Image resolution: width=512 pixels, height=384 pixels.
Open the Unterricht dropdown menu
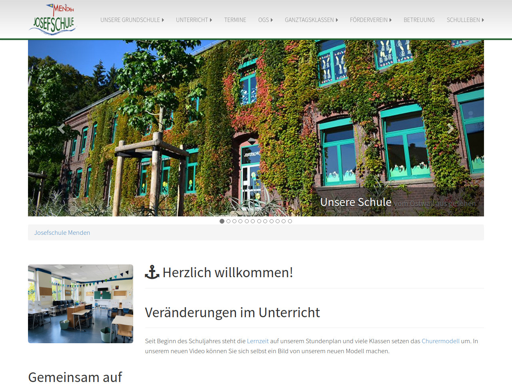194,20
